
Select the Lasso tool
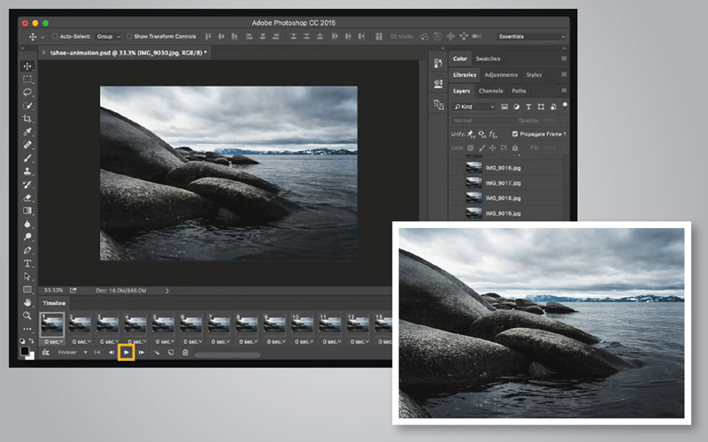coord(27,93)
